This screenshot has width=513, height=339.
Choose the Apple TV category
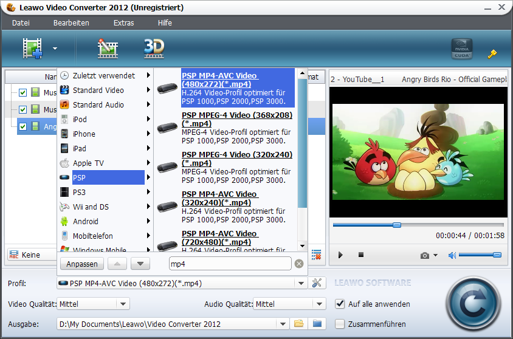coord(105,163)
